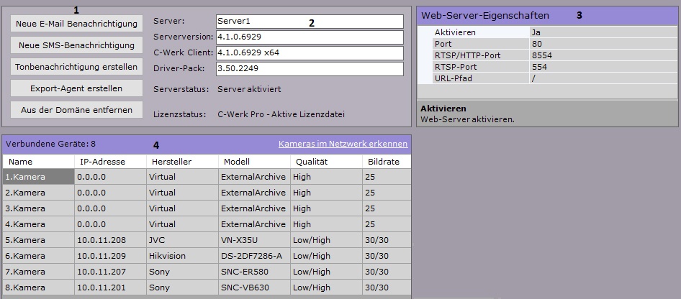Click the Driver-Pack field
Screen dimensions: 681x299
[x=310, y=69]
